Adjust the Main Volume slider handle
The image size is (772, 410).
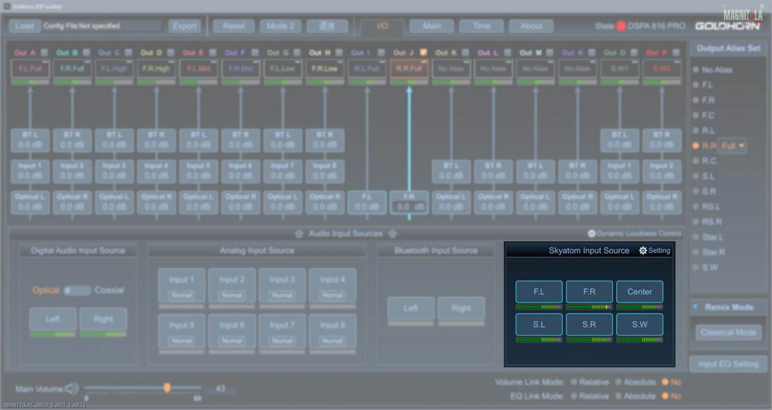(x=167, y=388)
